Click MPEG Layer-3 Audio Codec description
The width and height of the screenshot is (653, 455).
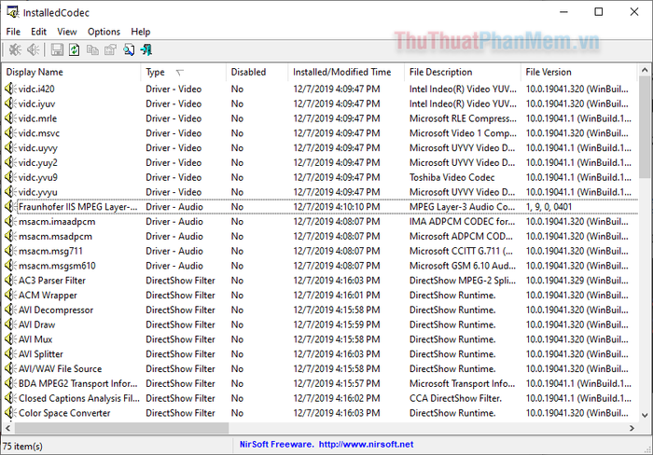462,207
